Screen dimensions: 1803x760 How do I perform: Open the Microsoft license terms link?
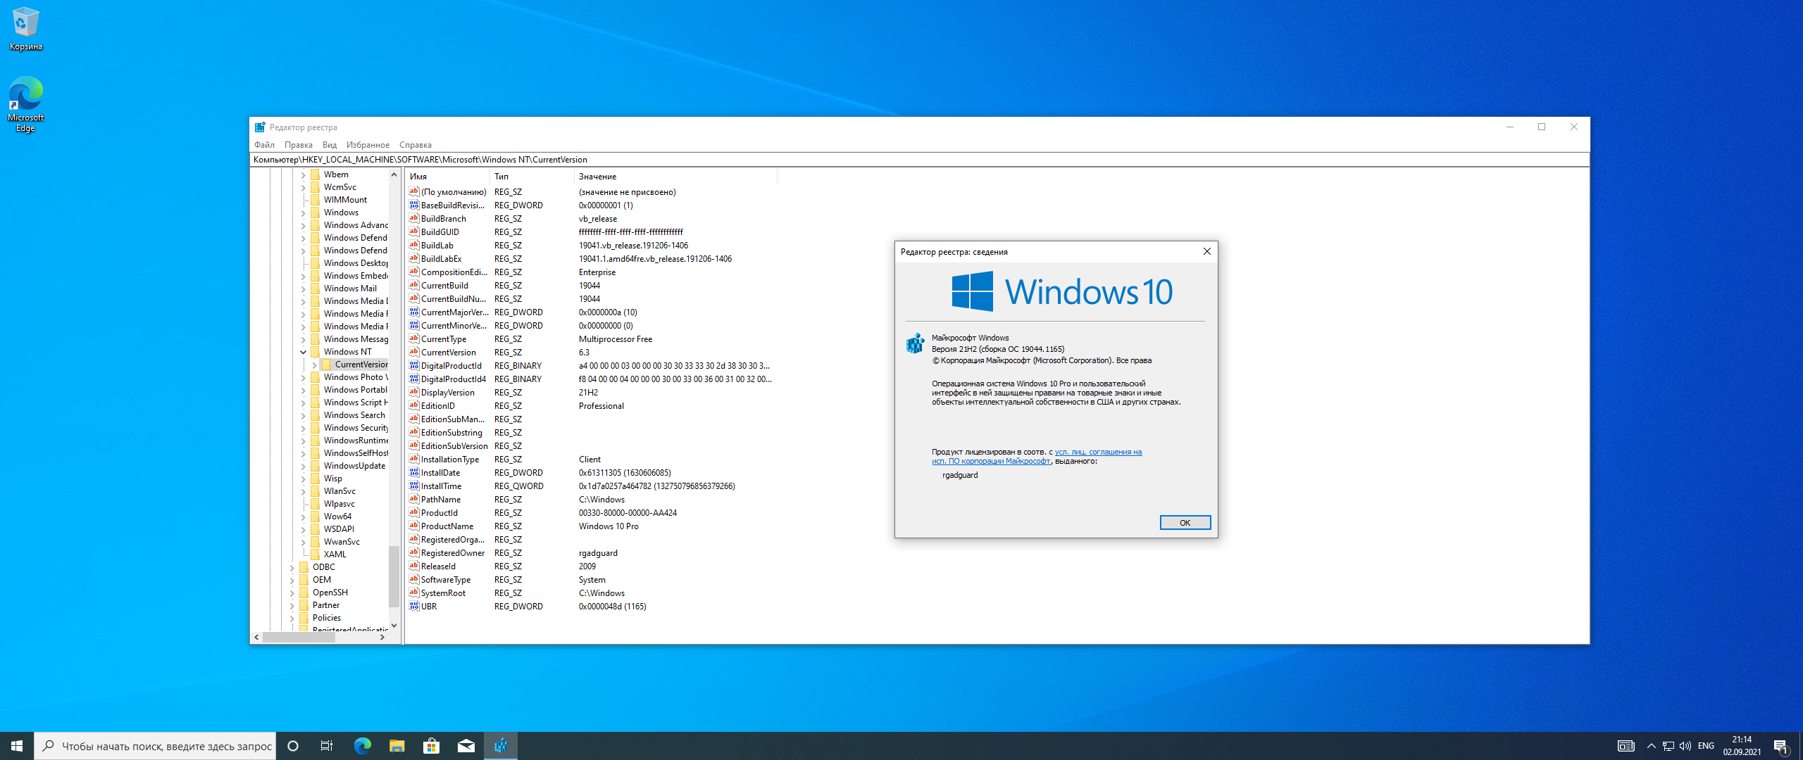1098,452
